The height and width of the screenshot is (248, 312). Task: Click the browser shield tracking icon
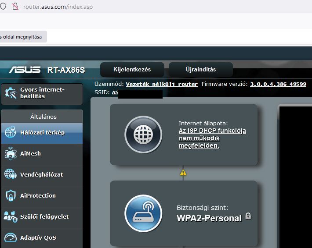3,6
